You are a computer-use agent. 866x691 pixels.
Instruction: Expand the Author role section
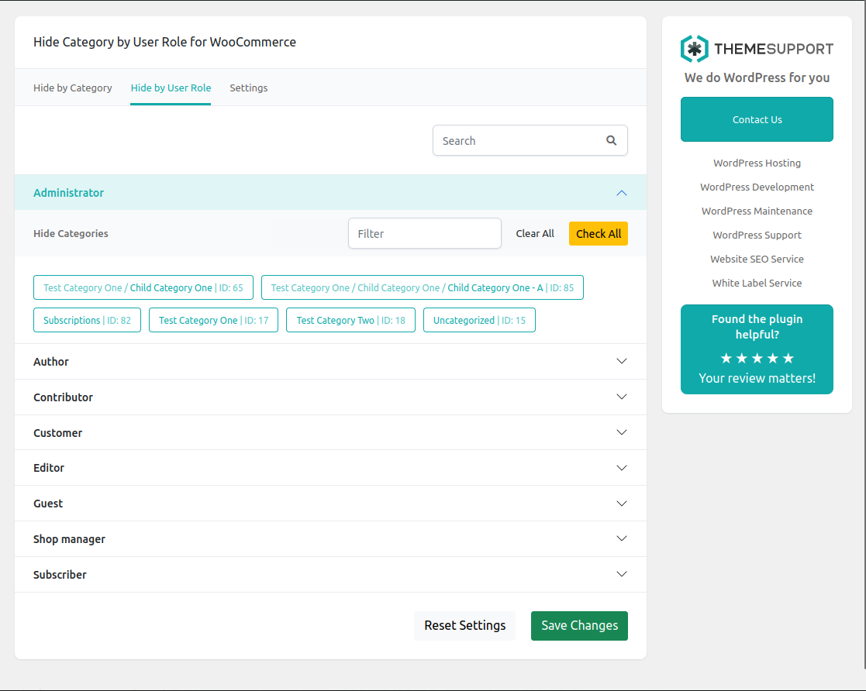[x=330, y=362]
